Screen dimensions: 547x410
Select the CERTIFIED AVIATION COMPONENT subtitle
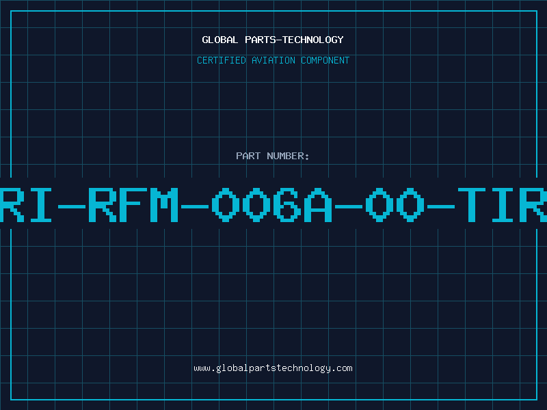pyautogui.click(x=273, y=60)
